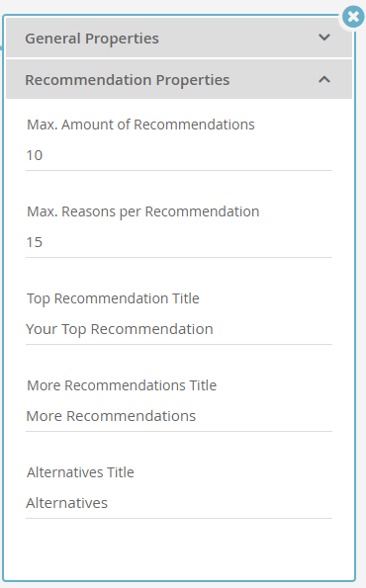This screenshot has height=588, width=366.
Task: Click the 'Top Recommendation Title' label
Action: 113,298
